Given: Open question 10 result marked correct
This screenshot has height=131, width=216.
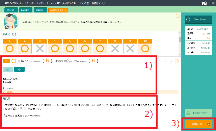Looking at the screenshot, I should tap(145, 46).
